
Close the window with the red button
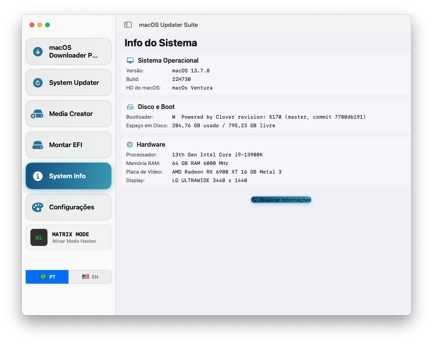pos(32,25)
